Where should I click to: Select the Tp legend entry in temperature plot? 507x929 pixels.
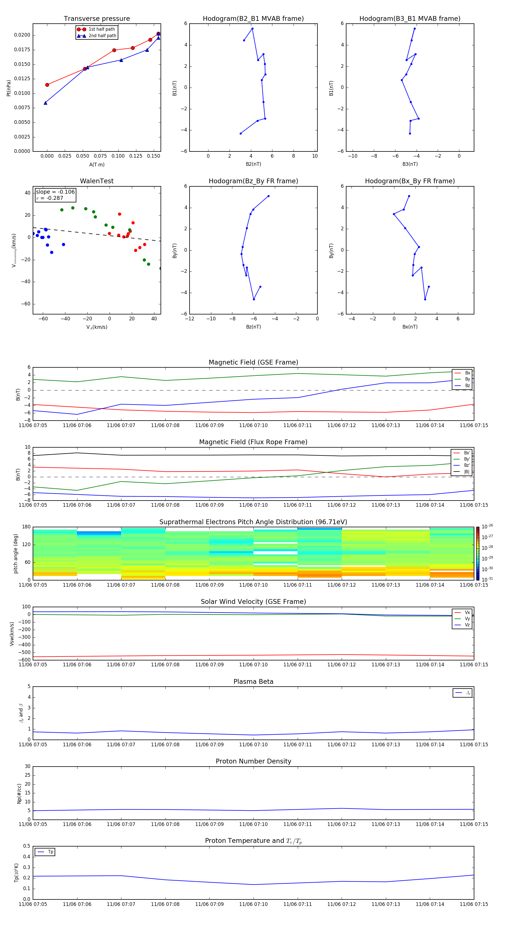[45, 852]
